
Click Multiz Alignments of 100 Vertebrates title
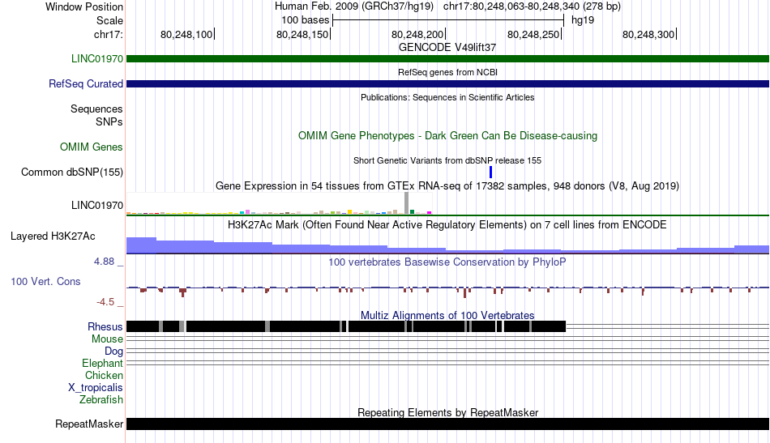coord(447,315)
